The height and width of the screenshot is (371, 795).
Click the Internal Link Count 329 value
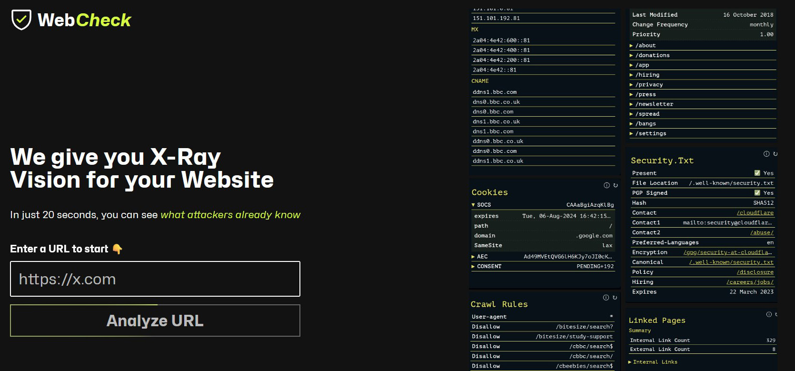click(x=771, y=341)
